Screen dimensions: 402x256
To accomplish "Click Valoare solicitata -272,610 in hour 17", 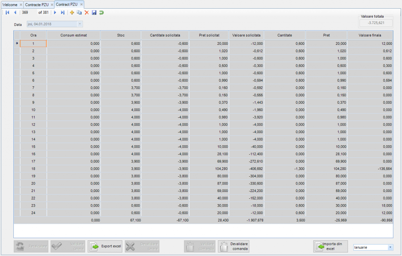I will [247, 161].
